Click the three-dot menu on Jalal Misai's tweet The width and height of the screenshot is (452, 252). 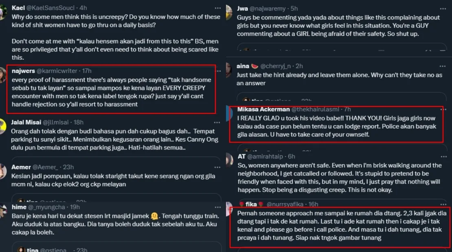point(219,122)
